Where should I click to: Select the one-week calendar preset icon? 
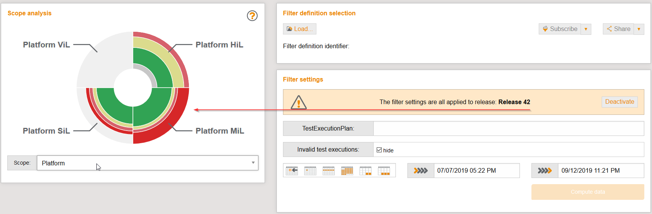pyautogui.click(x=329, y=171)
